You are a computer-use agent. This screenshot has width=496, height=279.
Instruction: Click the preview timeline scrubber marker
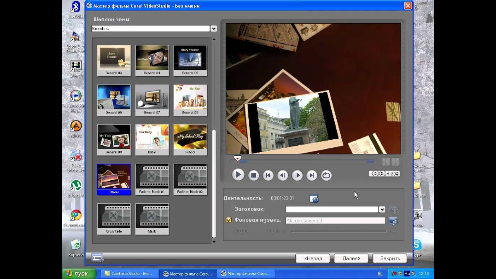point(238,158)
